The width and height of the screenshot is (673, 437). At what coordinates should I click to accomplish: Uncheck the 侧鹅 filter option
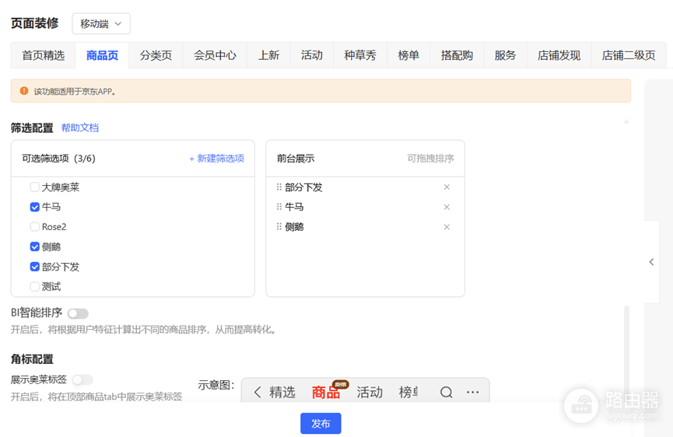35,246
